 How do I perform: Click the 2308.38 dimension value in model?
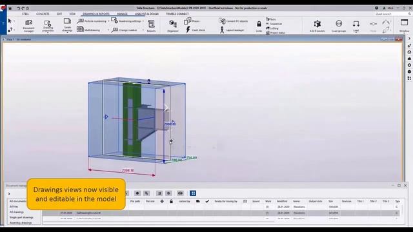(128, 170)
